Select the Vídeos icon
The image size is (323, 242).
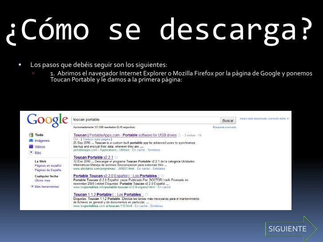(x=31, y=147)
